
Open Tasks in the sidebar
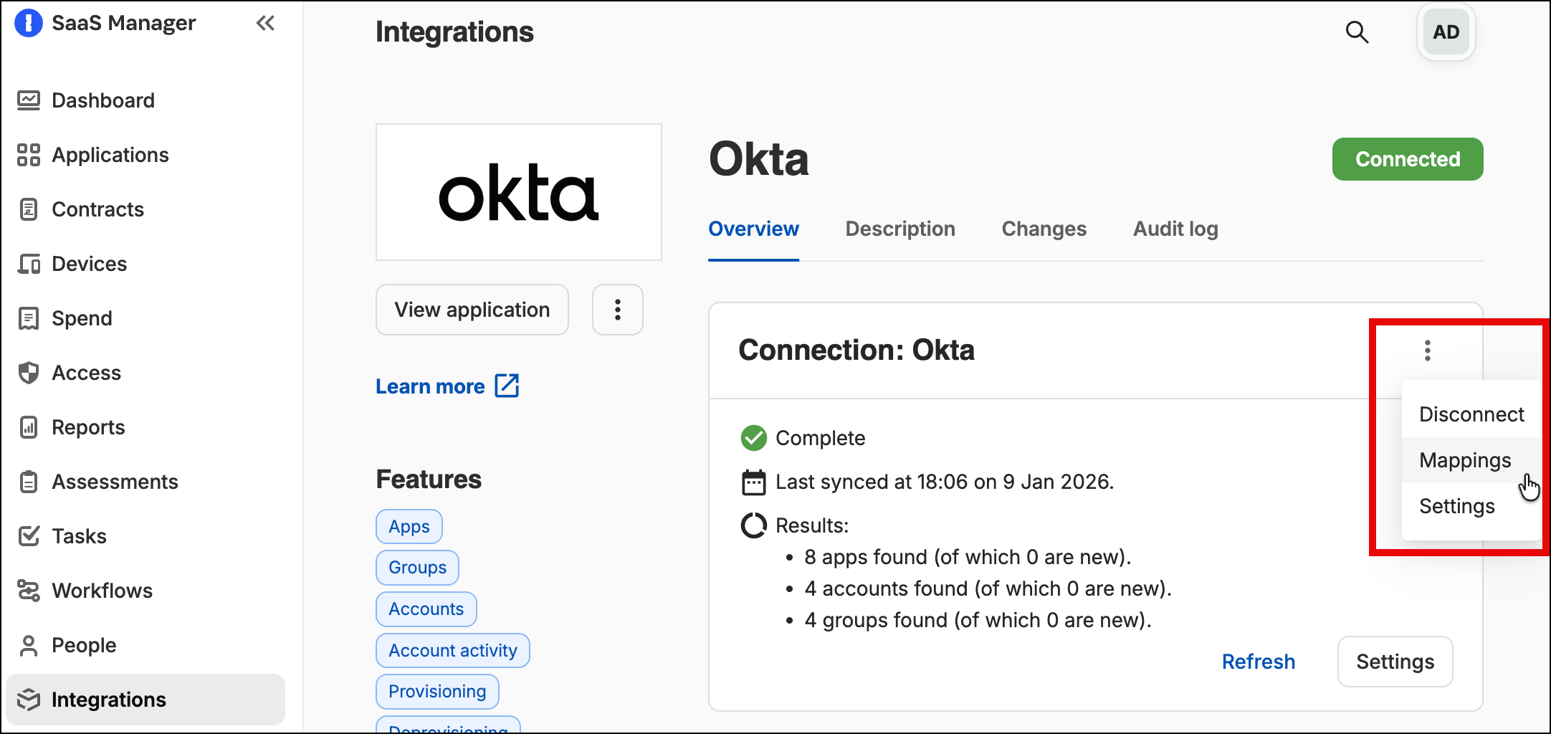(145, 536)
